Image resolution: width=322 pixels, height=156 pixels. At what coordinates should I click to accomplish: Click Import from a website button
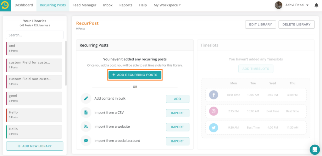coord(177,127)
